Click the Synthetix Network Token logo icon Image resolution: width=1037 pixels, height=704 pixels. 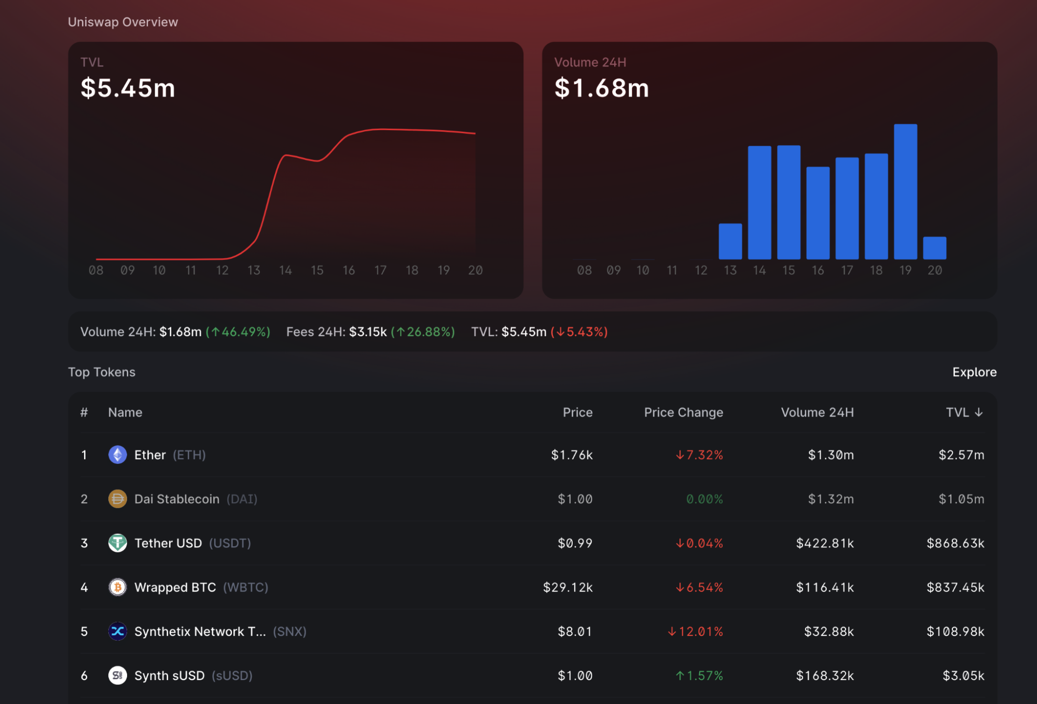pyautogui.click(x=118, y=631)
